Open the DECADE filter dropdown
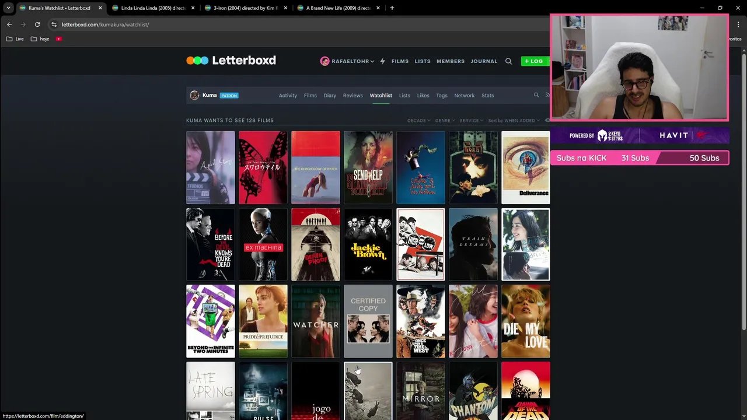The width and height of the screenshot is (747, 420). pyautogui.click(x=419, y=120)
